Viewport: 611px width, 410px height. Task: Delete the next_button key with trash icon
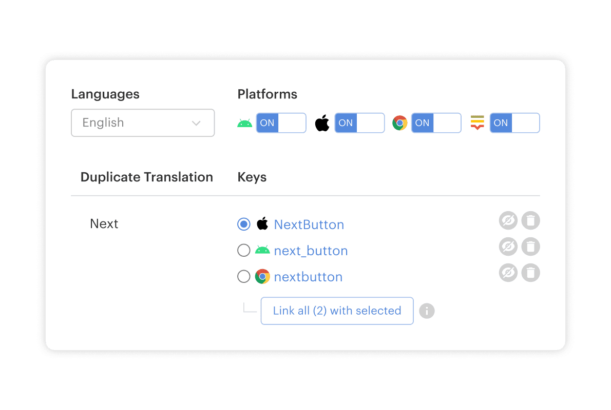click(x=531, y=247)
